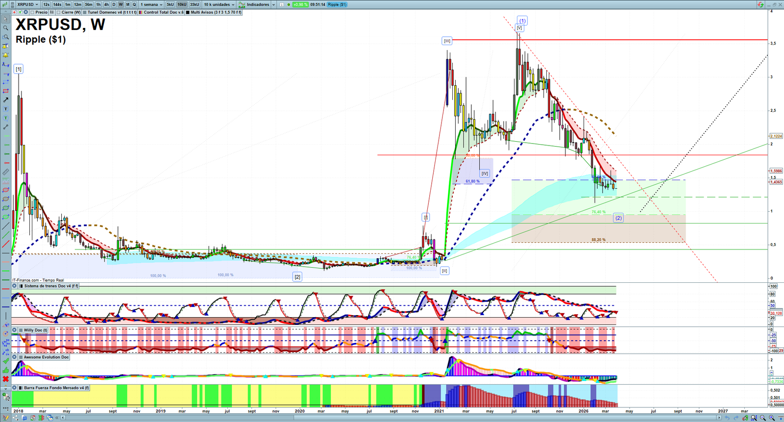Click the red X delete tool

tap(6, 379)
